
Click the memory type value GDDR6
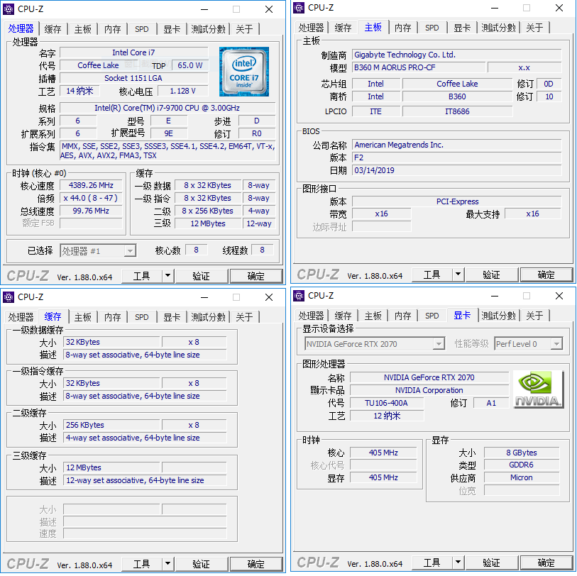[x=522, y=465]
